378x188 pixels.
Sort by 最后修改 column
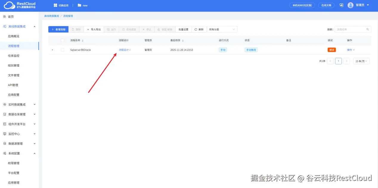click(183, 40)
